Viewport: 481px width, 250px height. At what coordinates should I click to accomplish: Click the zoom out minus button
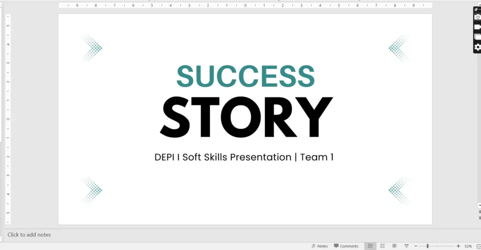coord(416,246)
